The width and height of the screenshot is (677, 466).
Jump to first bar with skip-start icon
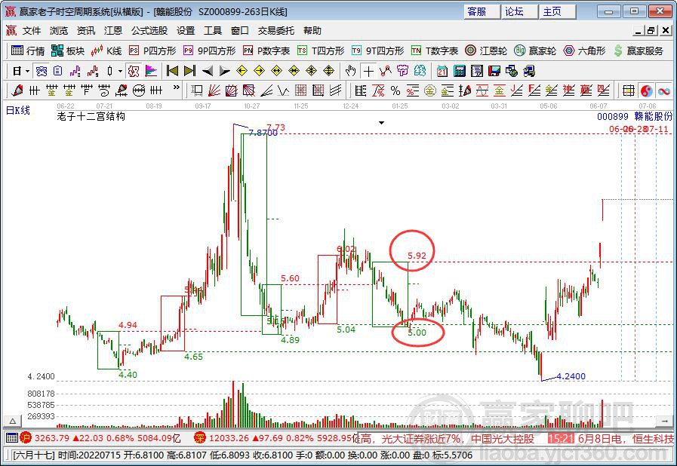tap(172, 71)
